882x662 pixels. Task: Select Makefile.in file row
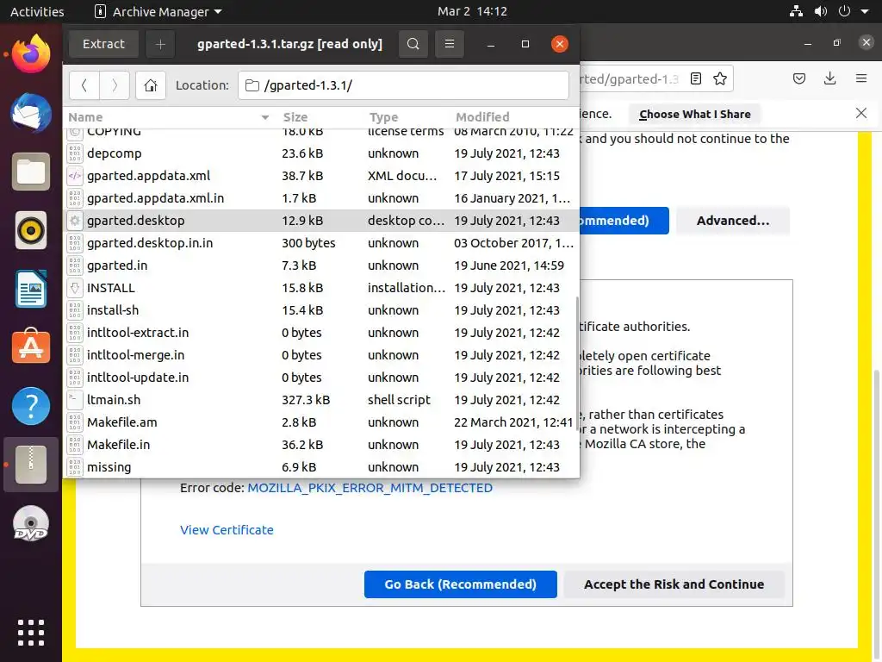pyautogui.click(x=321, y=445)
